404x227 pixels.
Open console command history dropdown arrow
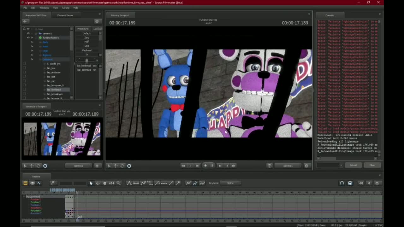pyautogui.click(x=341, y=165)
